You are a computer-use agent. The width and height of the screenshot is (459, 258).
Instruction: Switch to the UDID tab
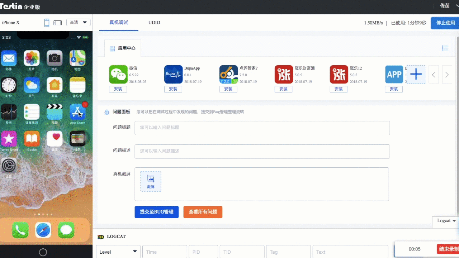(154, 23)
